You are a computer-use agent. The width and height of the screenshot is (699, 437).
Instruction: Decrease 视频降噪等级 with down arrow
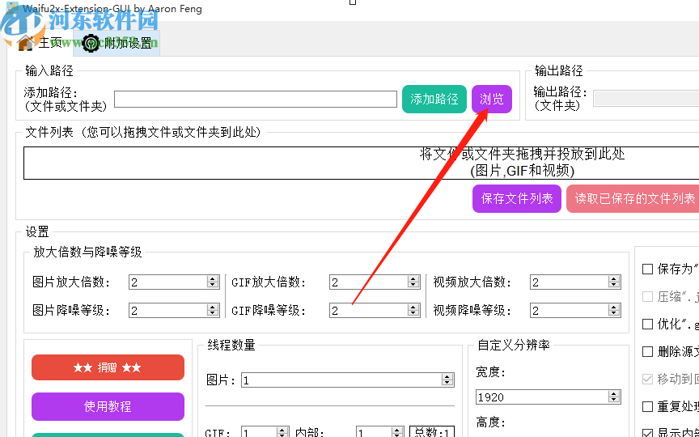(x=614, y=314)
